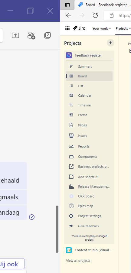Click Components label in sidebar
The image size is (131, 273).
(x=88, y=157)
